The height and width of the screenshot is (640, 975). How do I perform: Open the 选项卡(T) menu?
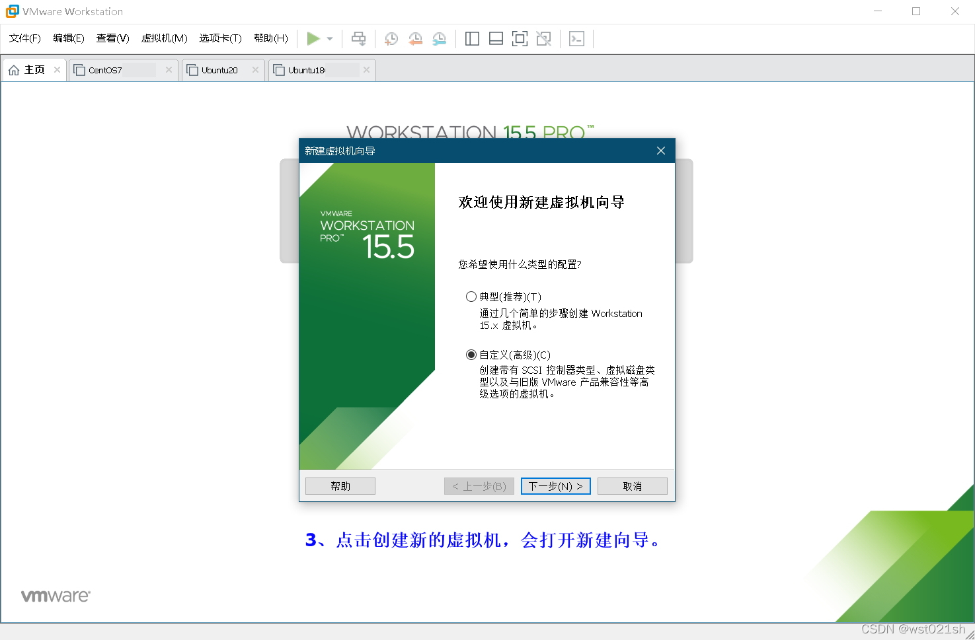220,38
